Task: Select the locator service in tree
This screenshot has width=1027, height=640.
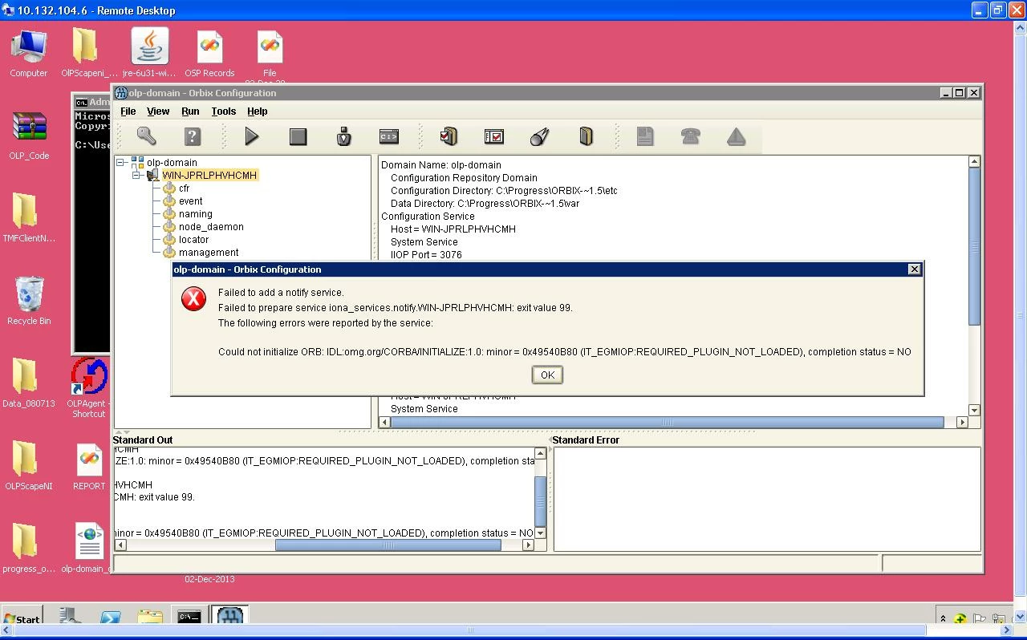Action: [193, 240]
